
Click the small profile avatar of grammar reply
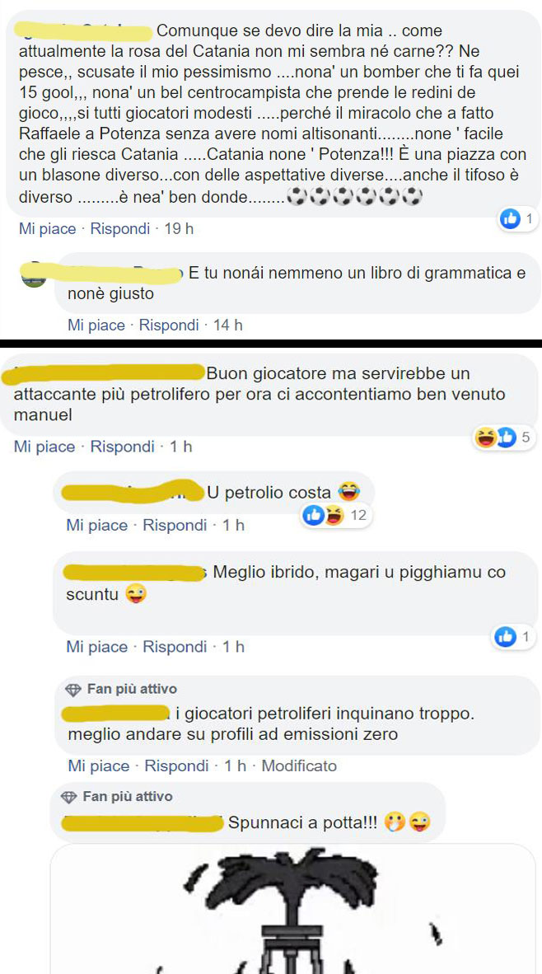click(x=34, y=277)
